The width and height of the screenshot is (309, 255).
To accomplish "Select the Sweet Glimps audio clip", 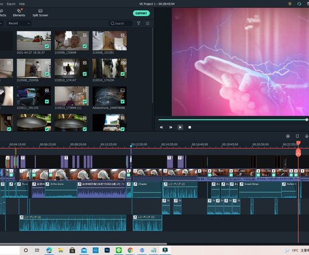I will pyautogui.click(x=260, y=190).
